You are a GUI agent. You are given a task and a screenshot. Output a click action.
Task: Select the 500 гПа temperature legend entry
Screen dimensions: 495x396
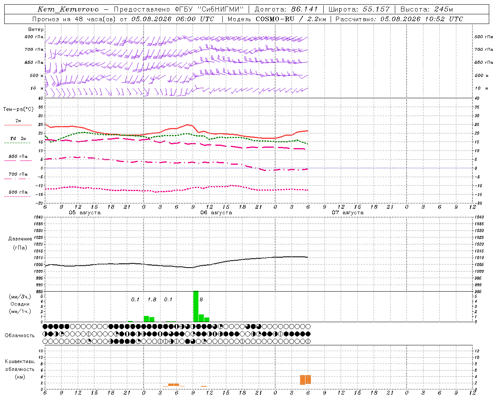click(x=18, y=192)
